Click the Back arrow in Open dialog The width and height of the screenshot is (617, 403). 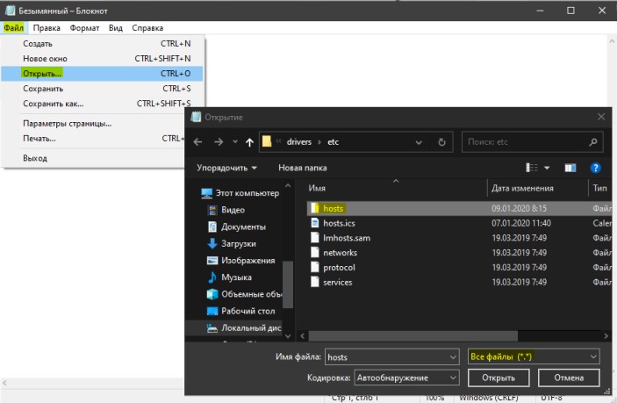[198, 142]
